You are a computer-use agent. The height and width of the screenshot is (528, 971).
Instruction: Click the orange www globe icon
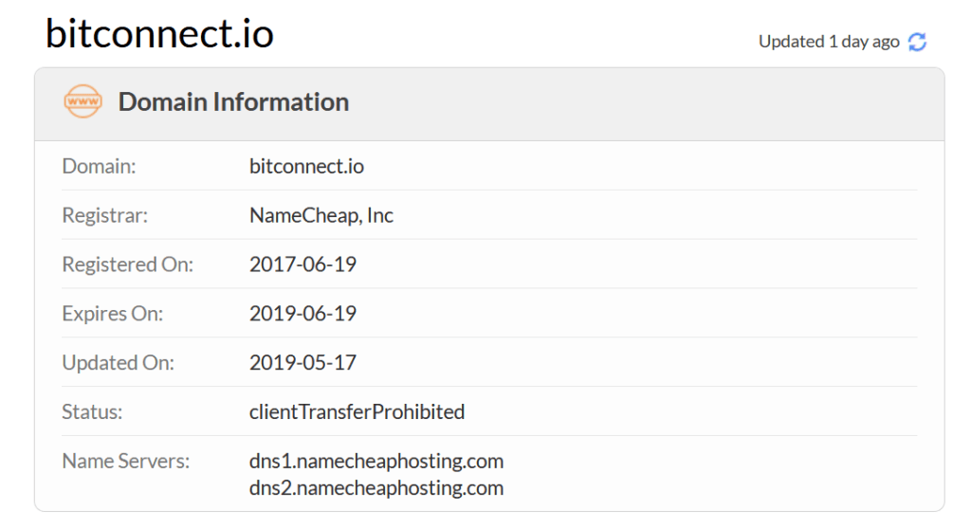[x=83, y=101]
